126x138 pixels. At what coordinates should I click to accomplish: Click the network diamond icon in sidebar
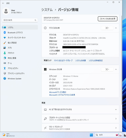point(5,37)
